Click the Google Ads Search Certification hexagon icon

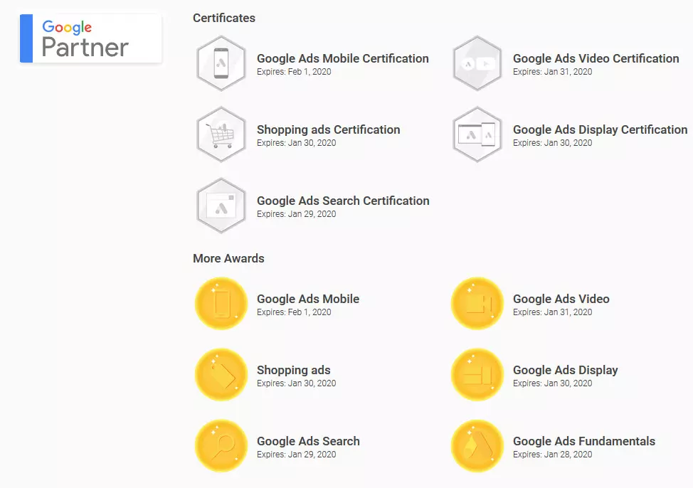coord(221,206)
